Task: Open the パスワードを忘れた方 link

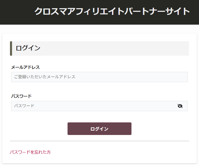Action: 30,152
